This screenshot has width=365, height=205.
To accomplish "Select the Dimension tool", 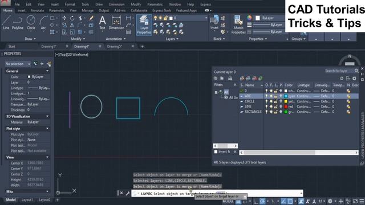I will pyautogui.click(x=116, y=23).
